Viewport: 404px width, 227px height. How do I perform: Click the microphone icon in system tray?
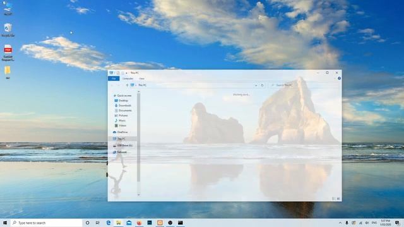tap(347, 223)
